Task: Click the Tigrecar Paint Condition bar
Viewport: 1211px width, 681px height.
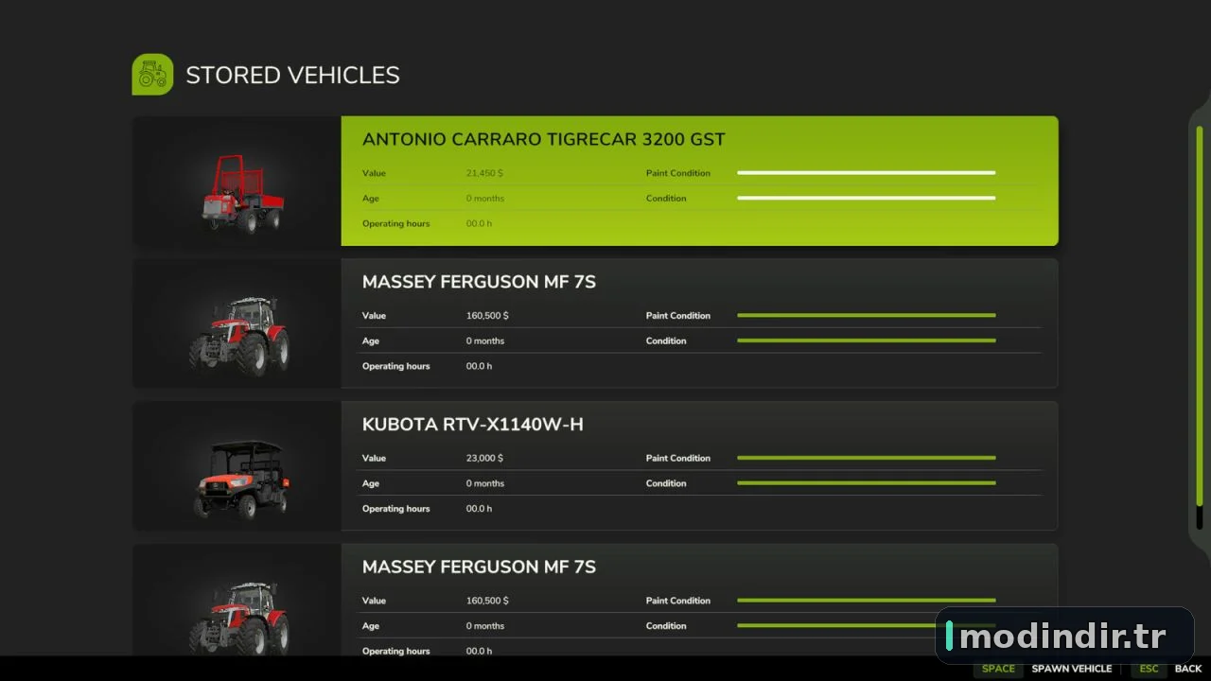Action: 867,173
